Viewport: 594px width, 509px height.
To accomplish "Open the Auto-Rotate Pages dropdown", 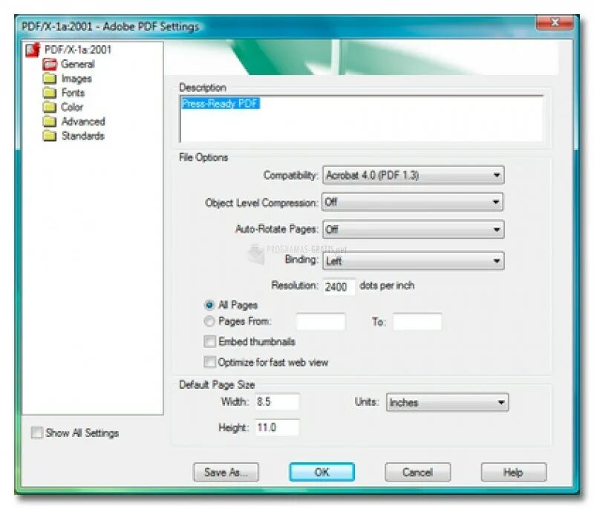I will 414,229.
